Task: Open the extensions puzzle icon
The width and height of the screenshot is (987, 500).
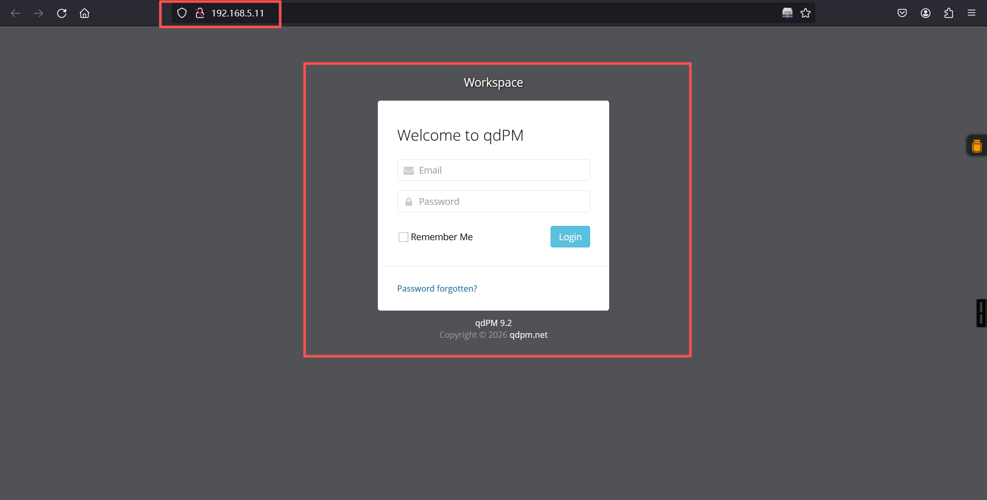Action: click(x=948, y=13)
